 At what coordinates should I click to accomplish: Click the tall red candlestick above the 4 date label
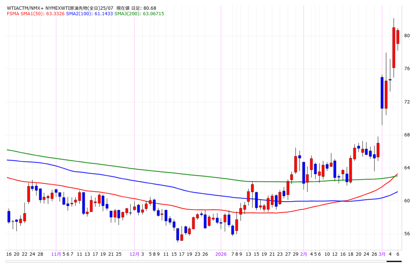pos(394,48)
